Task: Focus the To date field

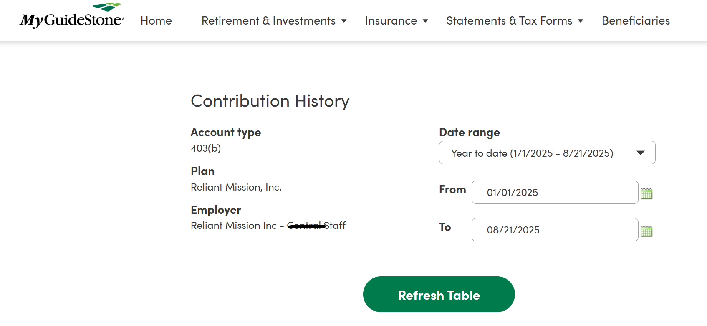Action: point(555,230)
